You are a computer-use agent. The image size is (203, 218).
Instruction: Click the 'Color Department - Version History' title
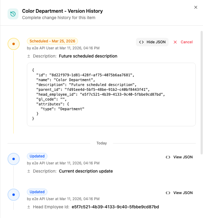62,11
